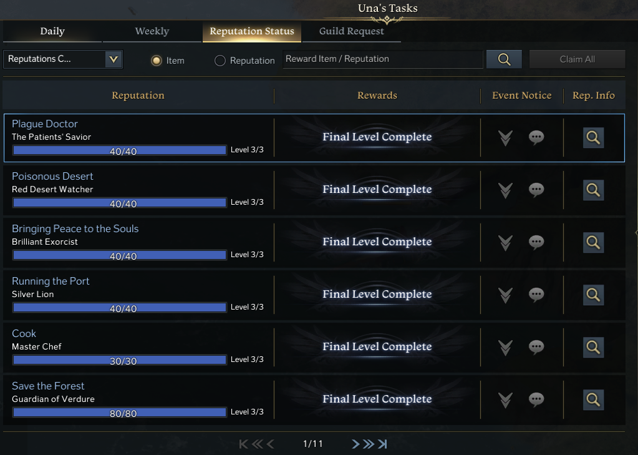Go to the next page arrow
Screen dimensions: 638x455
tap(355, 444)
